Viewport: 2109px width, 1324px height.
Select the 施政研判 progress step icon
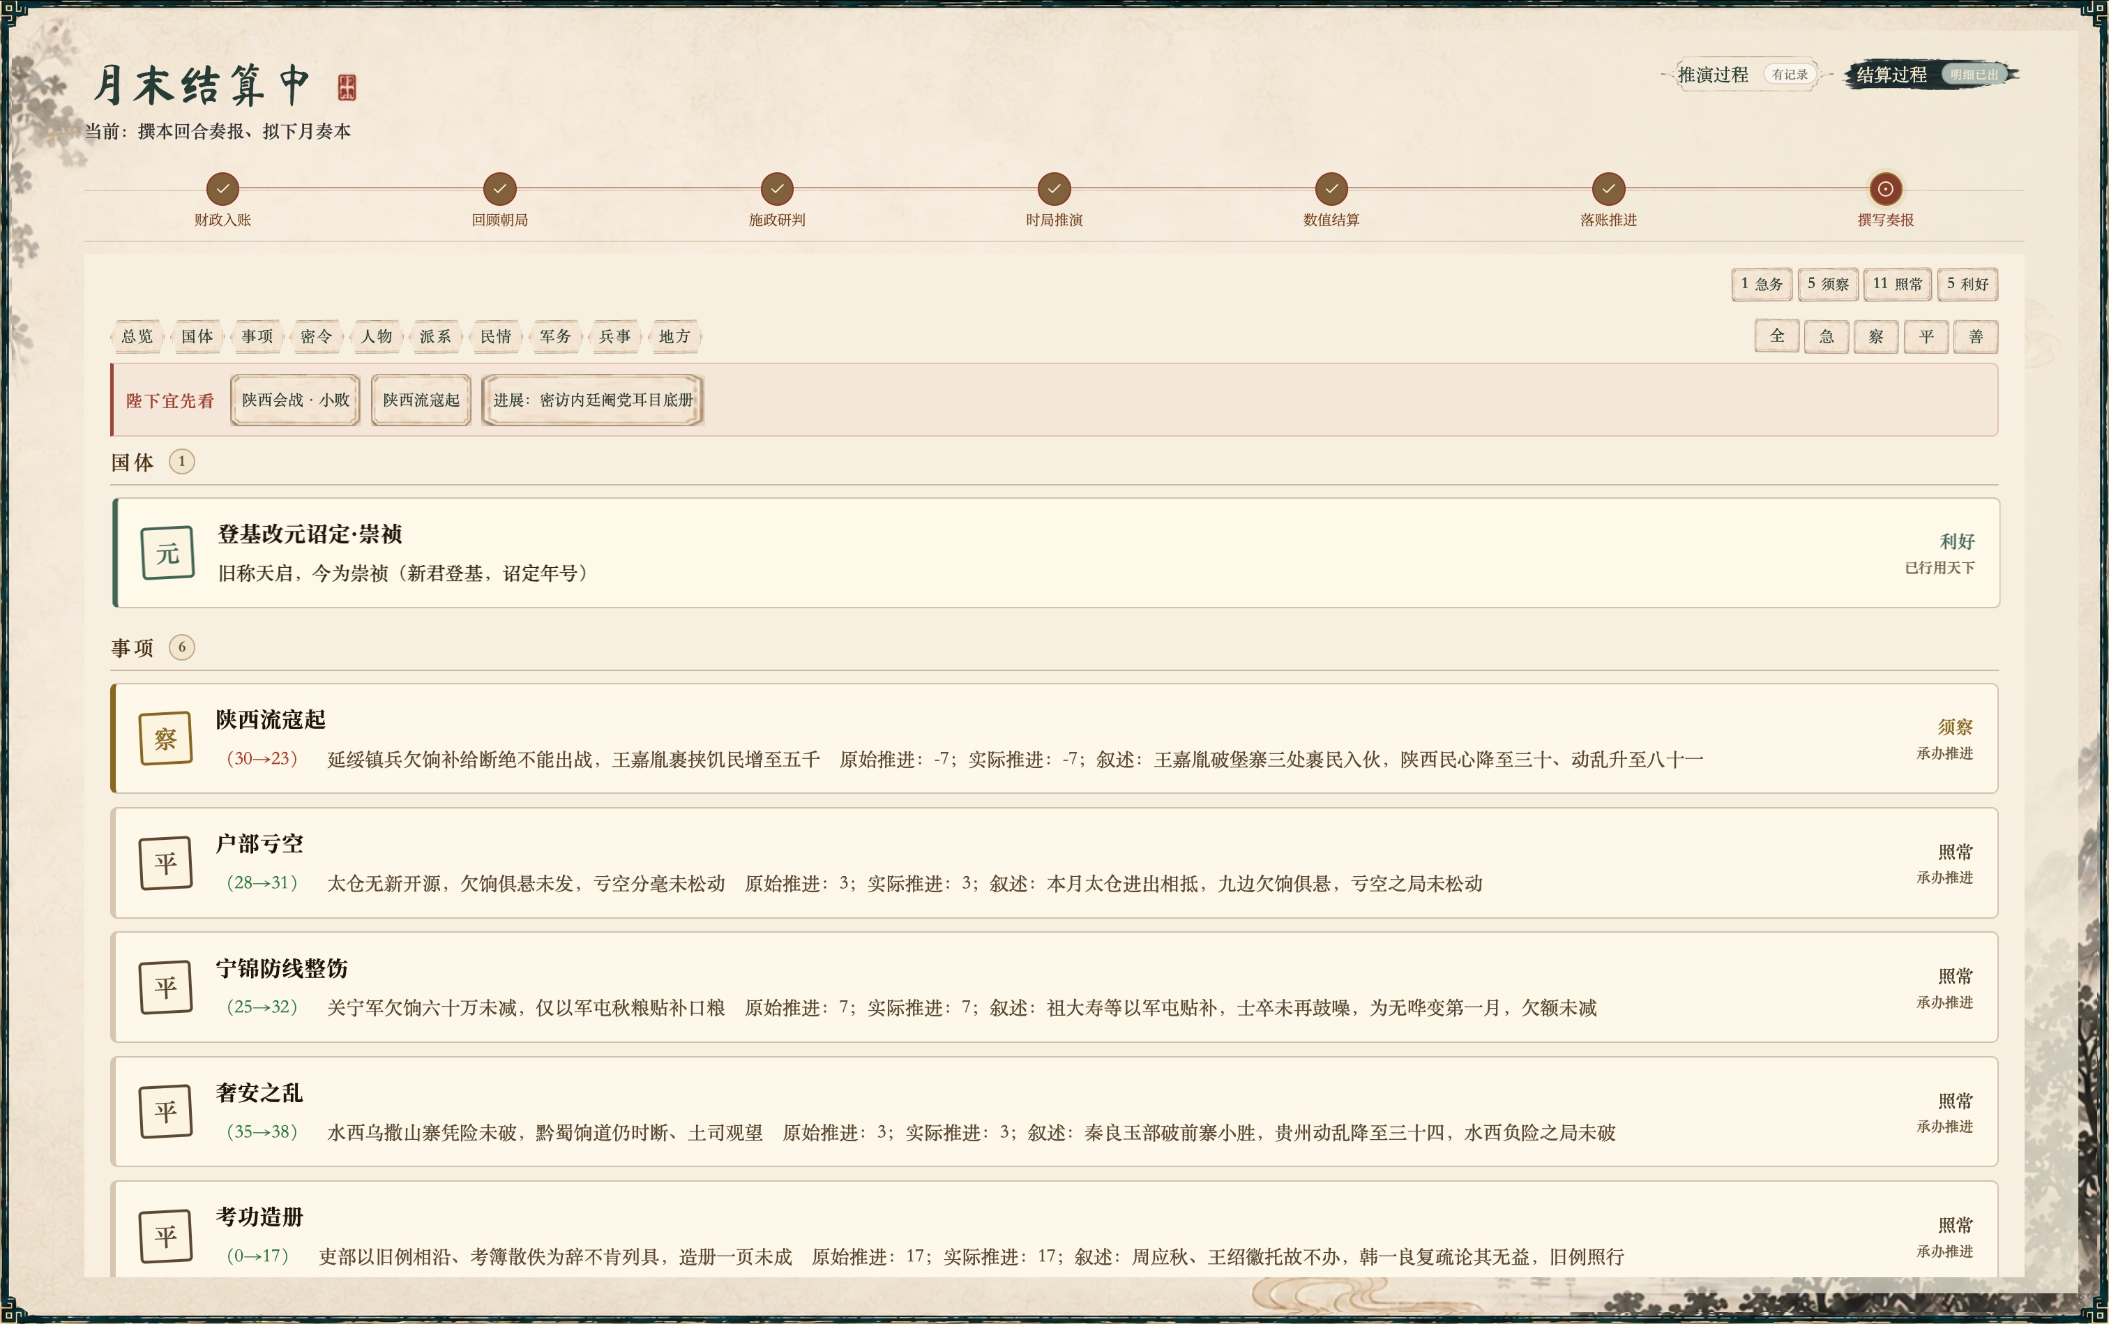[776, 188]
